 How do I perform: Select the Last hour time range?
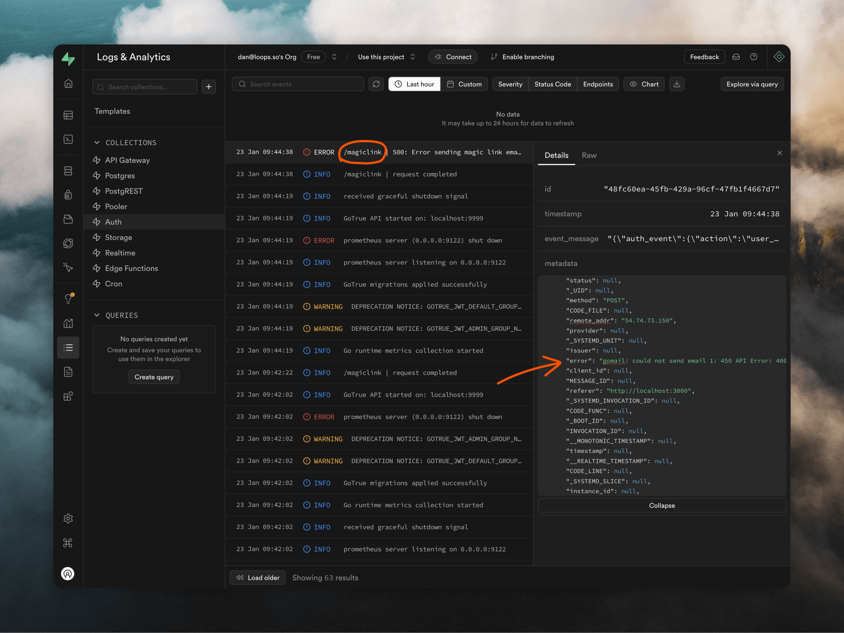[414, 84]
